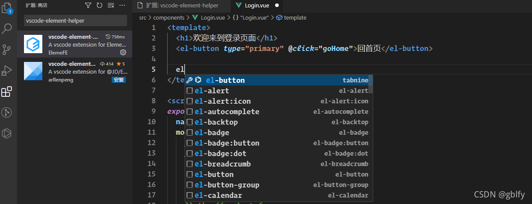Select the el-autocomplete suggestion
Image resolution: width=532 pixels, height=204 pixels.
[279, 112]
